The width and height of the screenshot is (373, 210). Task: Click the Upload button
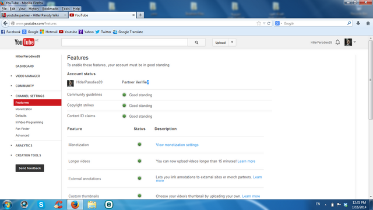pyautogui.click(x=220, y=43)
